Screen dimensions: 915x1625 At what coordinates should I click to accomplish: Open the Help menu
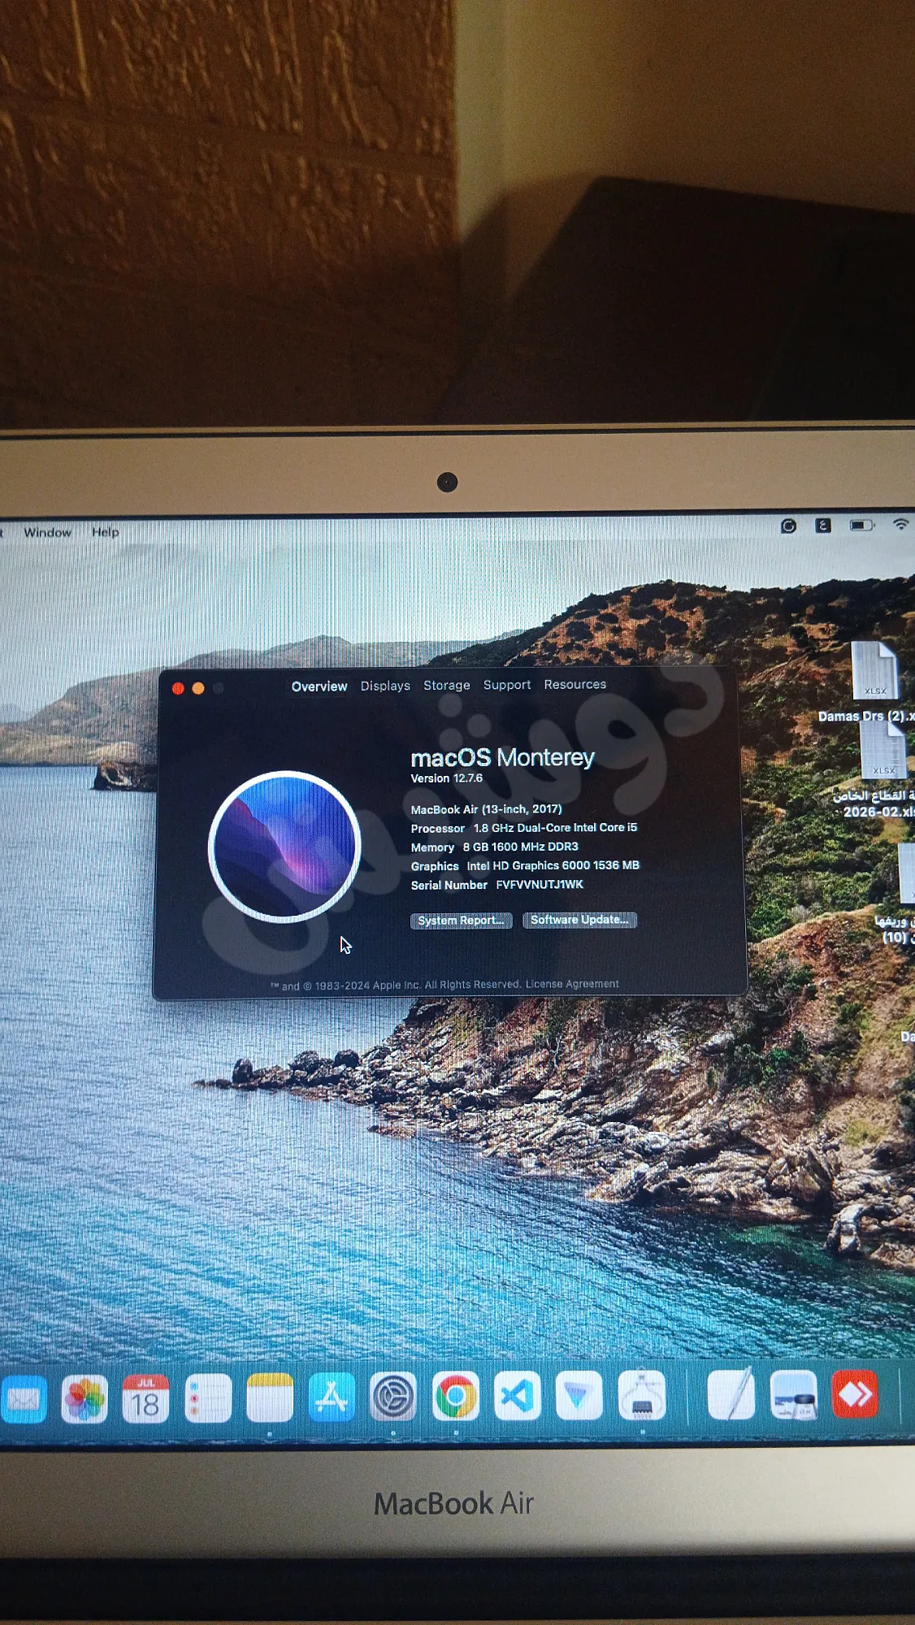105,532
